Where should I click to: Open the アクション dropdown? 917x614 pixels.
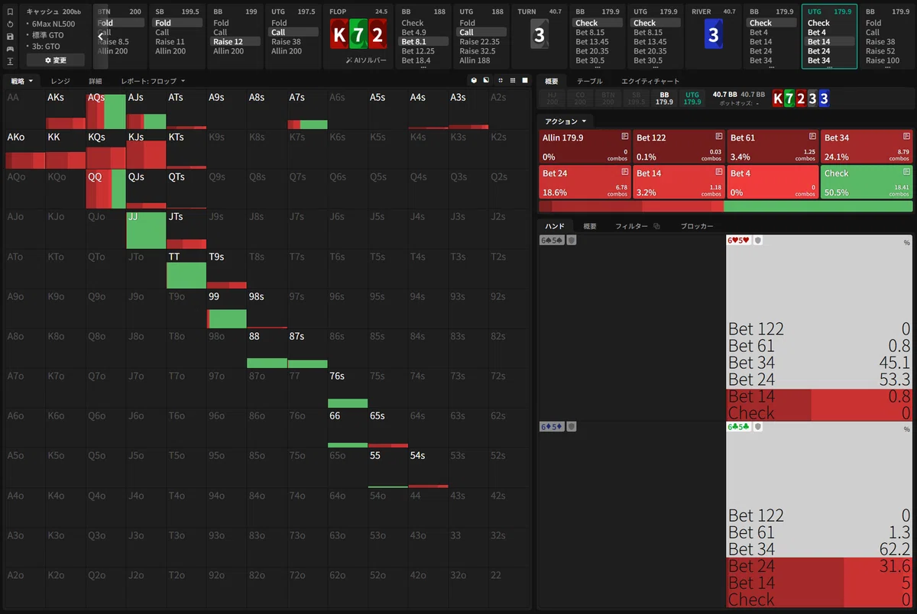point(565,121)
